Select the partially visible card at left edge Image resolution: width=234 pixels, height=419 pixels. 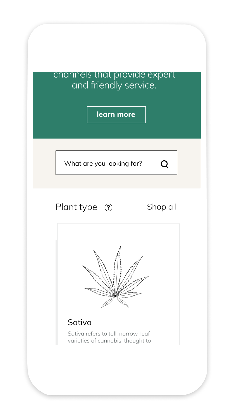[56, 292]
